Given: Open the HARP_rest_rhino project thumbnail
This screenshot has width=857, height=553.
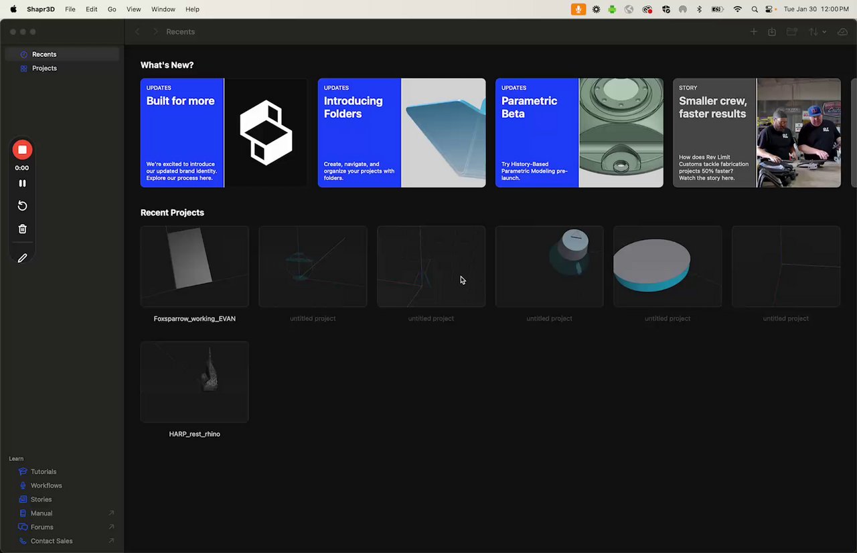Looking at the screenshot, I should [195, 382].
